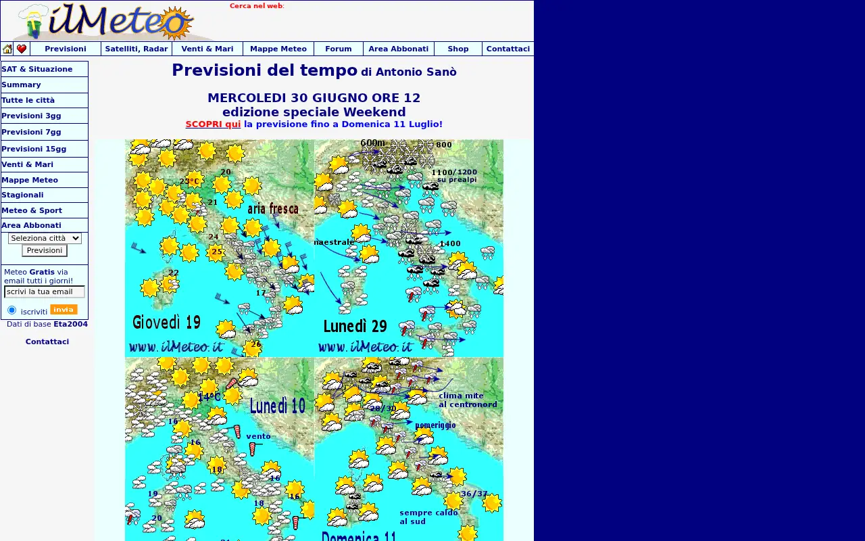Image resolution: width=865 pixels, height=541 pixels.
Task: Click the red heart favorites icon
Action: point(22,49)
